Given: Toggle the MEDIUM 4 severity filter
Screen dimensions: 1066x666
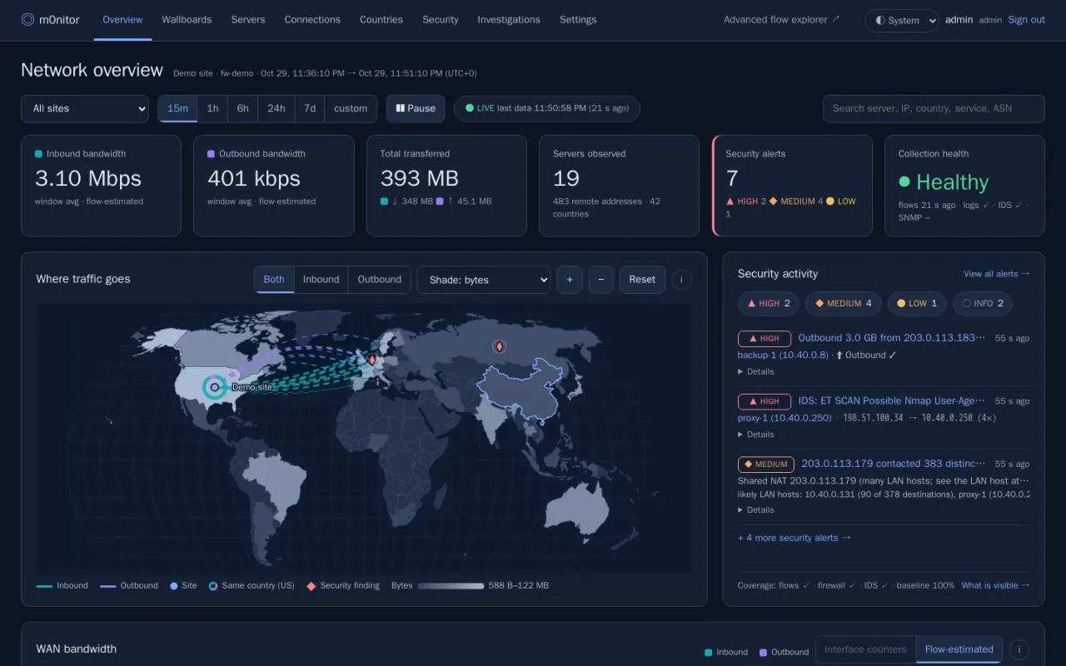Looking at the screenshot, I should coord(843,304).
